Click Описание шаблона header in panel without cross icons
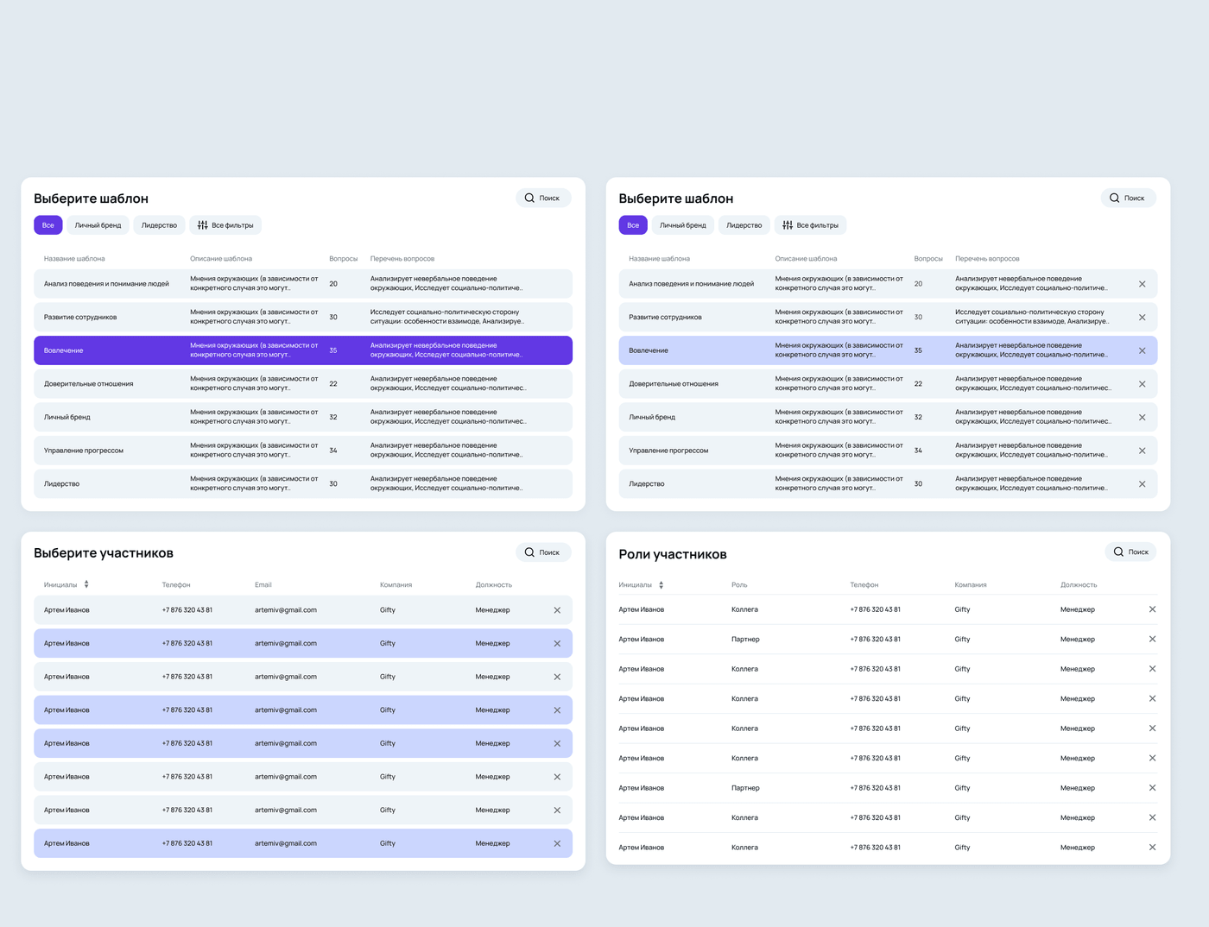Screen dimensions: 1209x927 [221, 259]
